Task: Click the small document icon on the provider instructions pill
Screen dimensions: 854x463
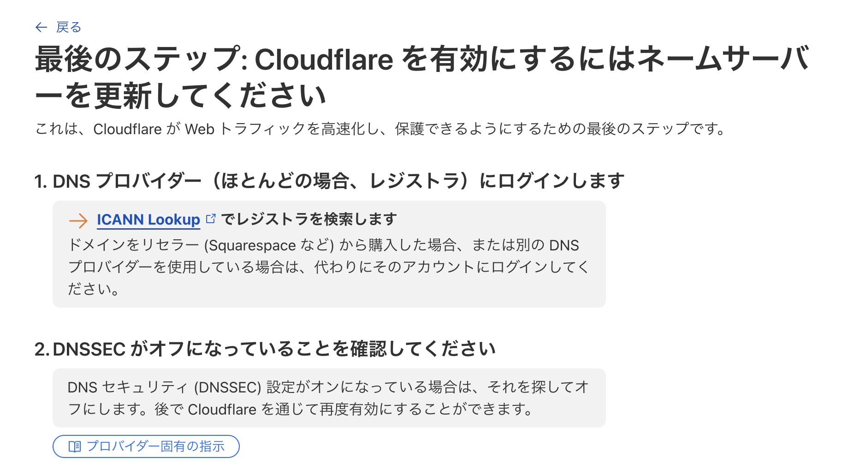Action: pos(74,446)
